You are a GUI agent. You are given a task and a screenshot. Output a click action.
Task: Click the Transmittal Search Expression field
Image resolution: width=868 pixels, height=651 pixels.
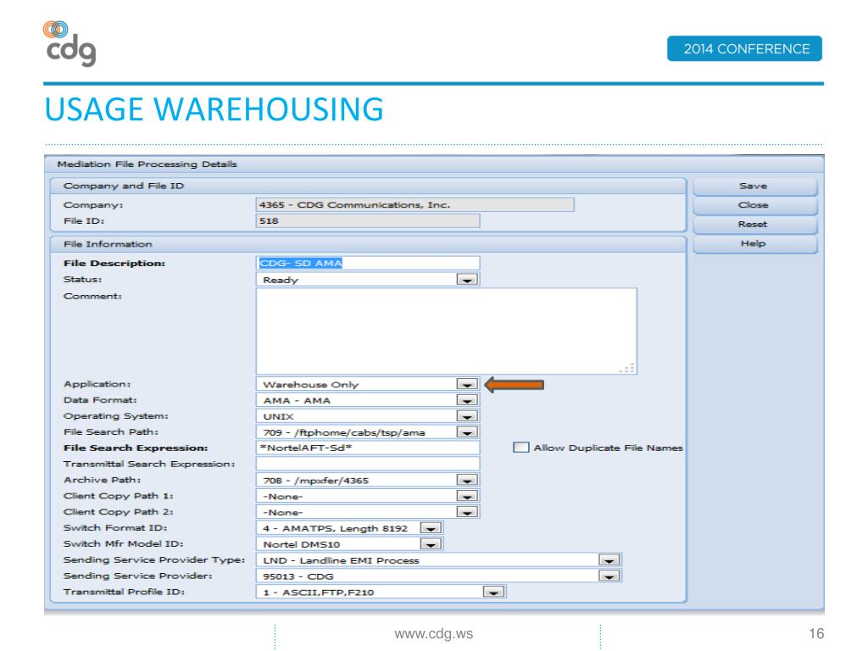[x=368, y=464]
